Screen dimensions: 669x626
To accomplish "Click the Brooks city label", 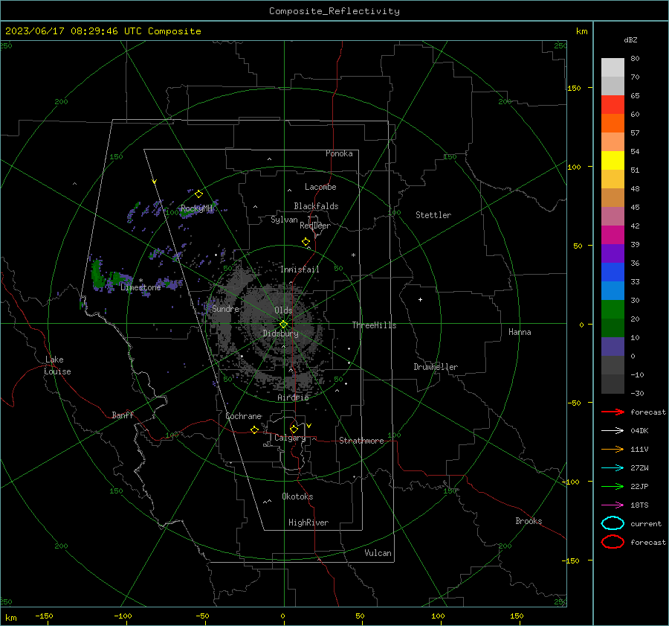I will coord(529,521).
